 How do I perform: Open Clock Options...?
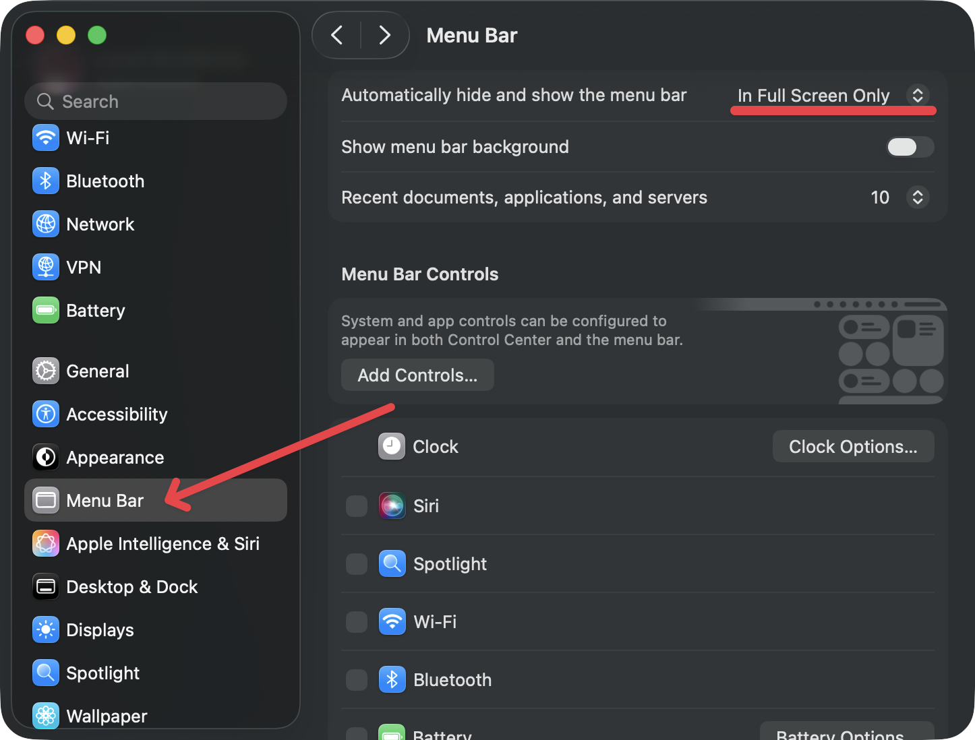(853, 446)
